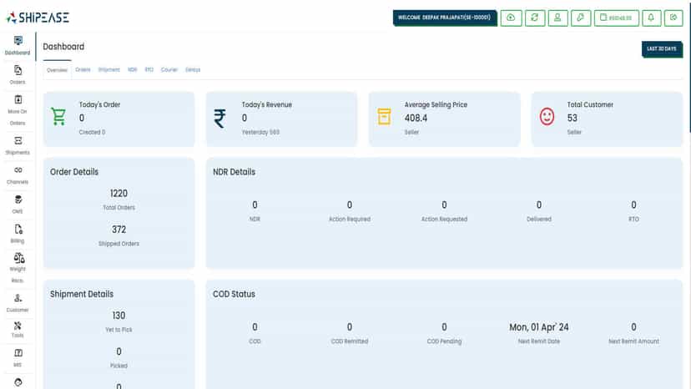Open Channels from the sidebar
Screen dimensions: 691x389
[x=18, y=175]
